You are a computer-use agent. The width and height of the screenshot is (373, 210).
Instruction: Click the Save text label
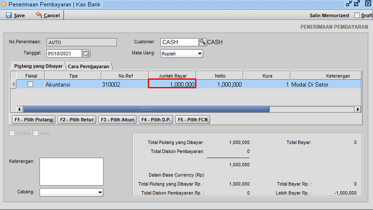(19, 15)
